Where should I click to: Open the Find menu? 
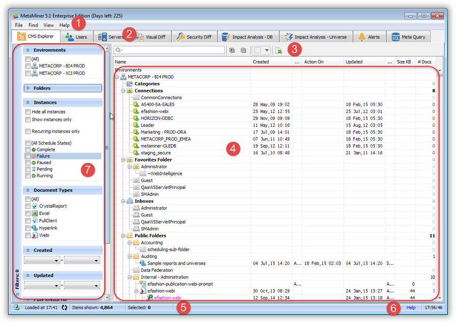click(x=33, y=25)
